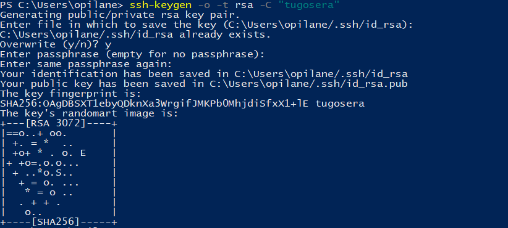The height and width of the screenshot is (228, 508).
Task: Click The key's randomart image is line
Action: point(89,113)
